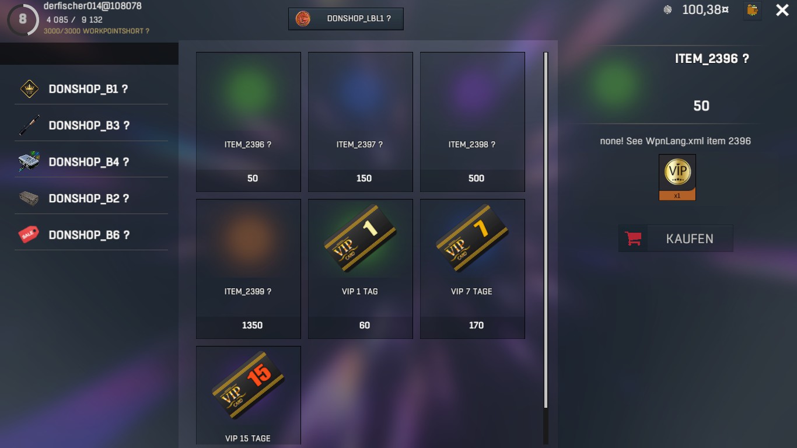Switch to the DONSHOP_LBL1 tab
Screen dimensions: 797x448
coord(346,19)
